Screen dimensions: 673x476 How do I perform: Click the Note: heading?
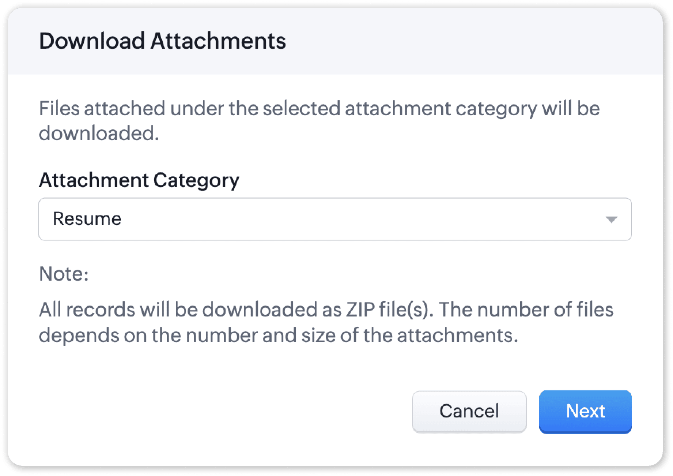(64, 274)
